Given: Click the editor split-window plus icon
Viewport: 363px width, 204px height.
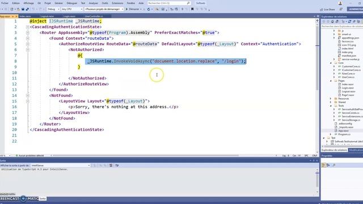Looking at the screenshot, I should coord(317,20).
